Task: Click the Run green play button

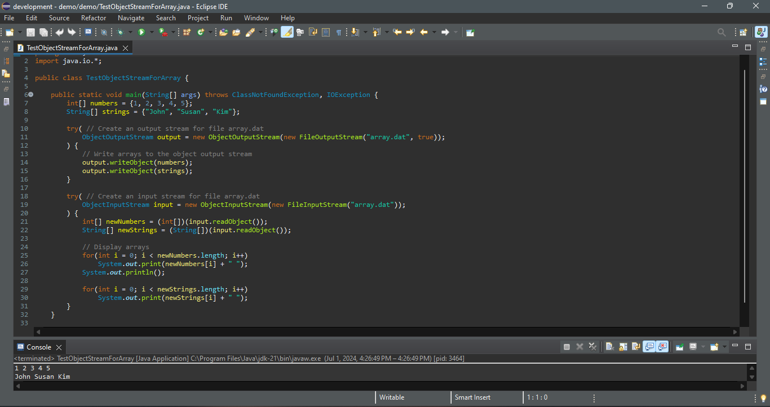Action: coord(141,32)
